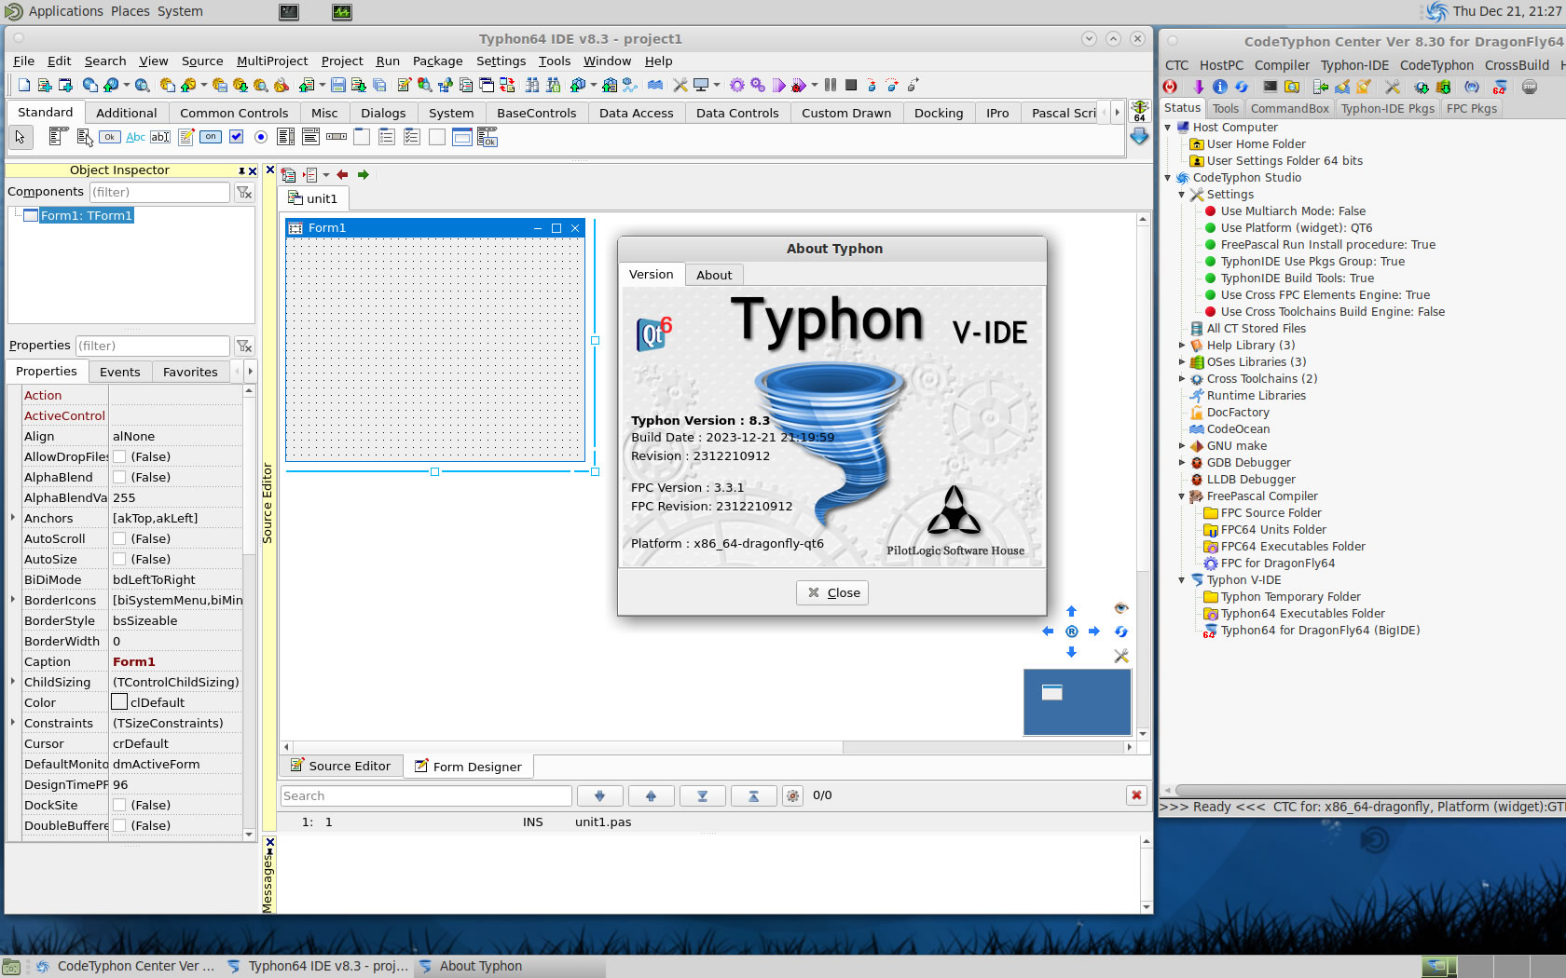
Task: Click the form designer overview thumbnail
Action: (1077, 702)
